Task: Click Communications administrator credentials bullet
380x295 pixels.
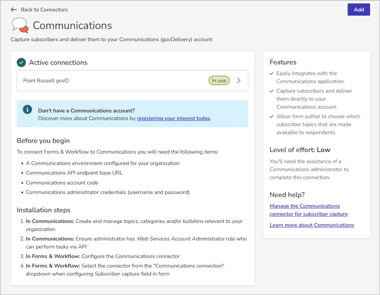Action: tap(108, 192)
